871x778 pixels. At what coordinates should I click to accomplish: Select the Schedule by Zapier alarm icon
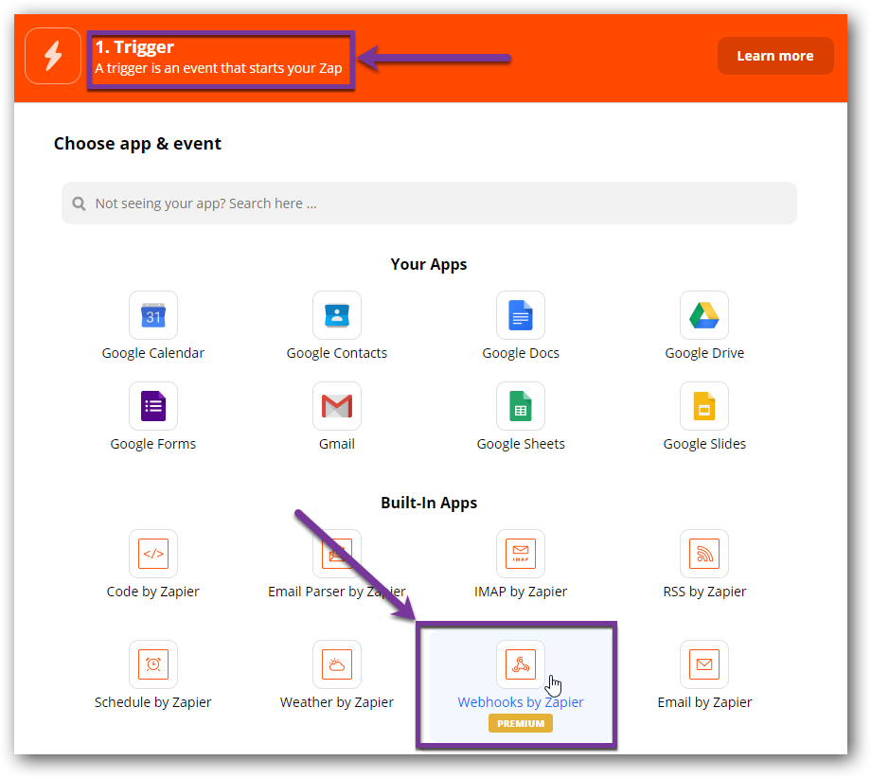pyautogui.click(x=153, y=664)
